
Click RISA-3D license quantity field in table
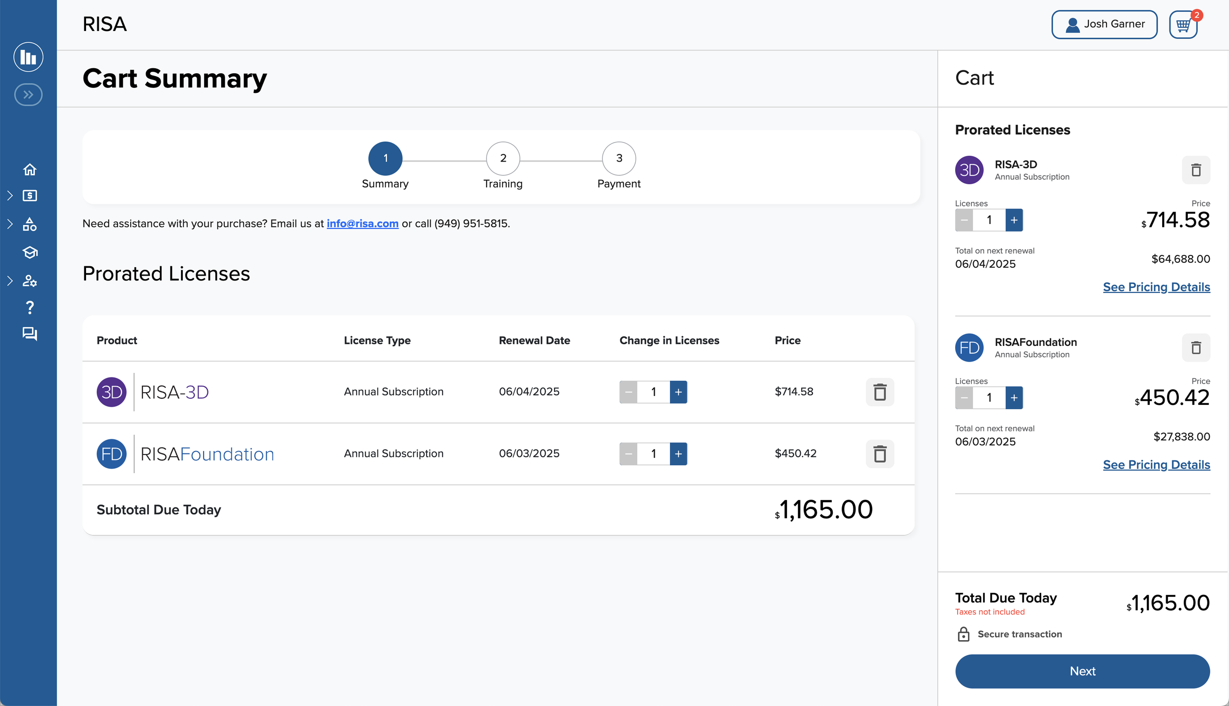click(653, 392)
